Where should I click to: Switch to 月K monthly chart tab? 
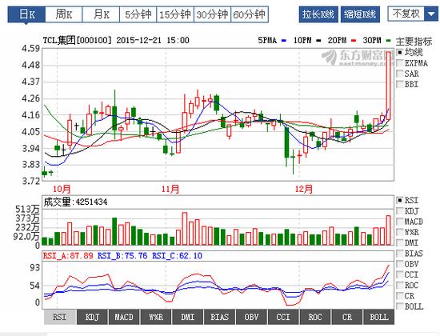(x=101, y=14)
